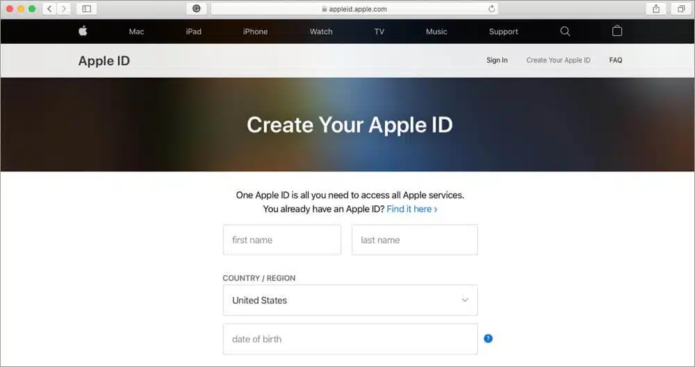This screenshot has height=367, width=695.
Task: Focus the first name field
Action: 282,240
